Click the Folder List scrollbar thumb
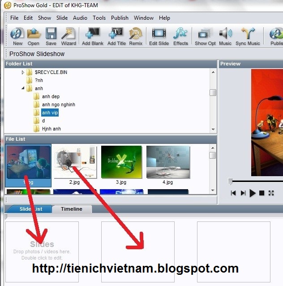283x286 pixels. click(x=213, y=92)
